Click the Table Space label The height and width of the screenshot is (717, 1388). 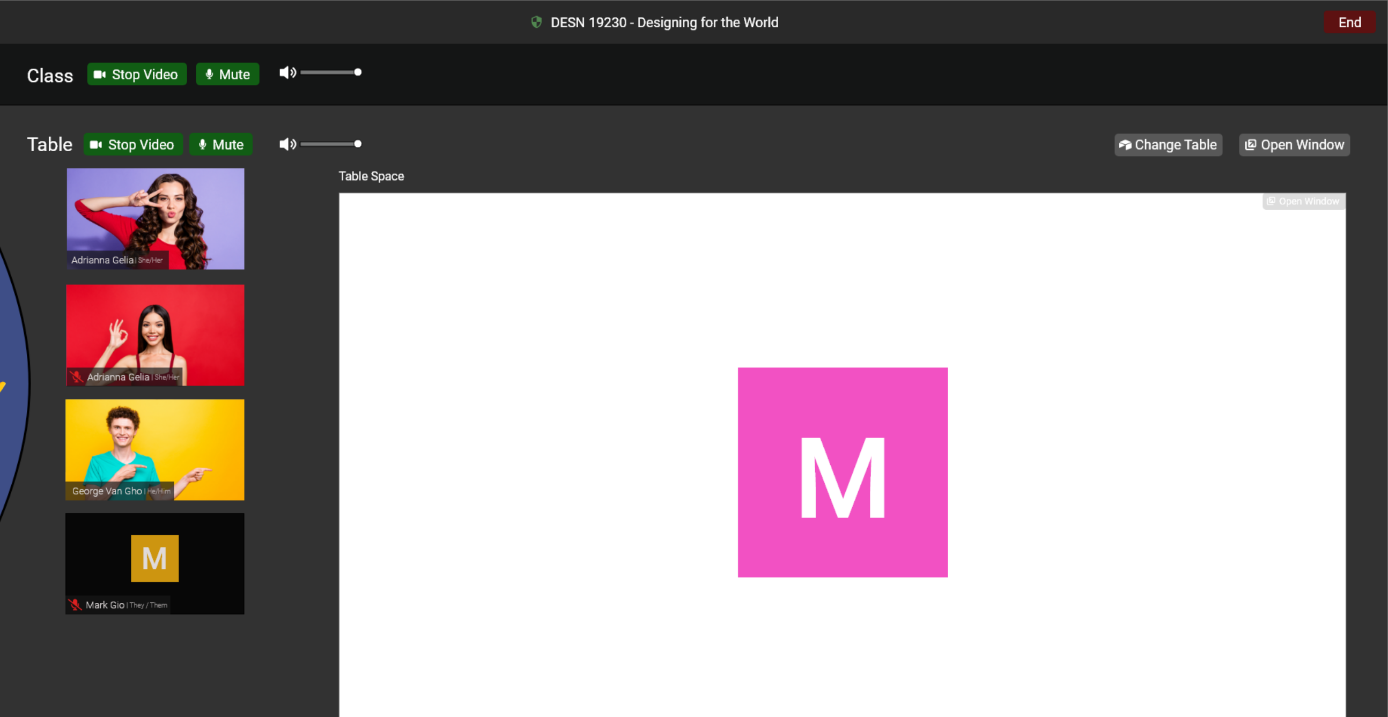coord(371,176)
